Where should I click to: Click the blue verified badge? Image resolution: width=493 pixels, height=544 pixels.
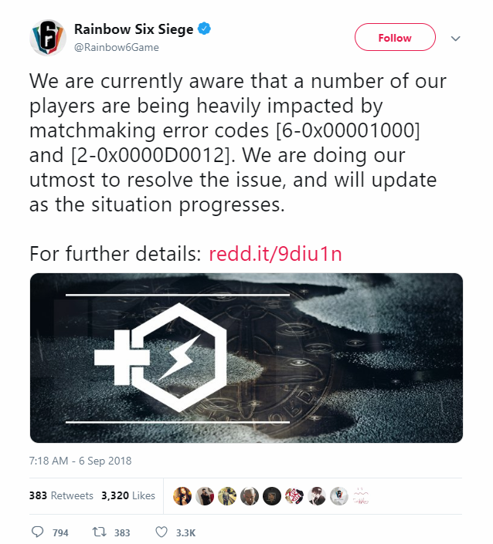[x=204, y=29]
